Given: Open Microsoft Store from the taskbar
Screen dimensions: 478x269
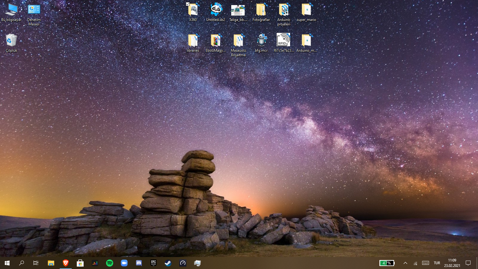Looking at the screenshot, I should [80, 263].
